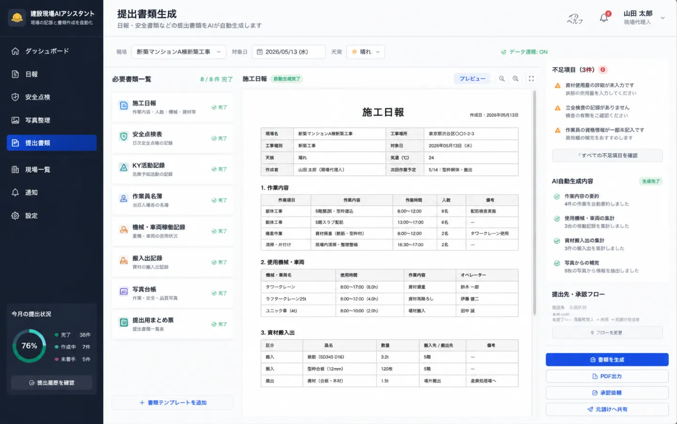Open the 現場 site selector dropdown
This screenshot has width=677, height=424.
(x=178, y=52)
